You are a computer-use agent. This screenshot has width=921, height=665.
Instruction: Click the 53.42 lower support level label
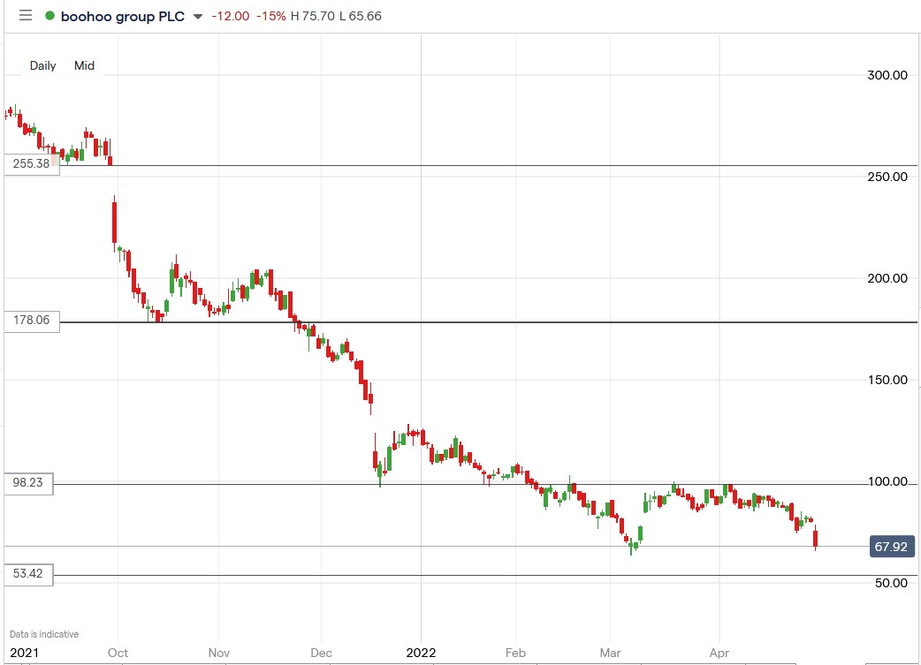[x=29, y=575]
